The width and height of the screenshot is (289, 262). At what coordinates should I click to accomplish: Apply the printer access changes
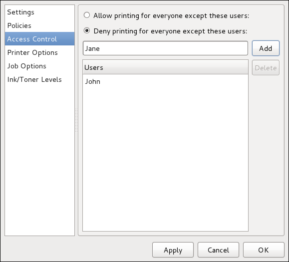[173, 250]
